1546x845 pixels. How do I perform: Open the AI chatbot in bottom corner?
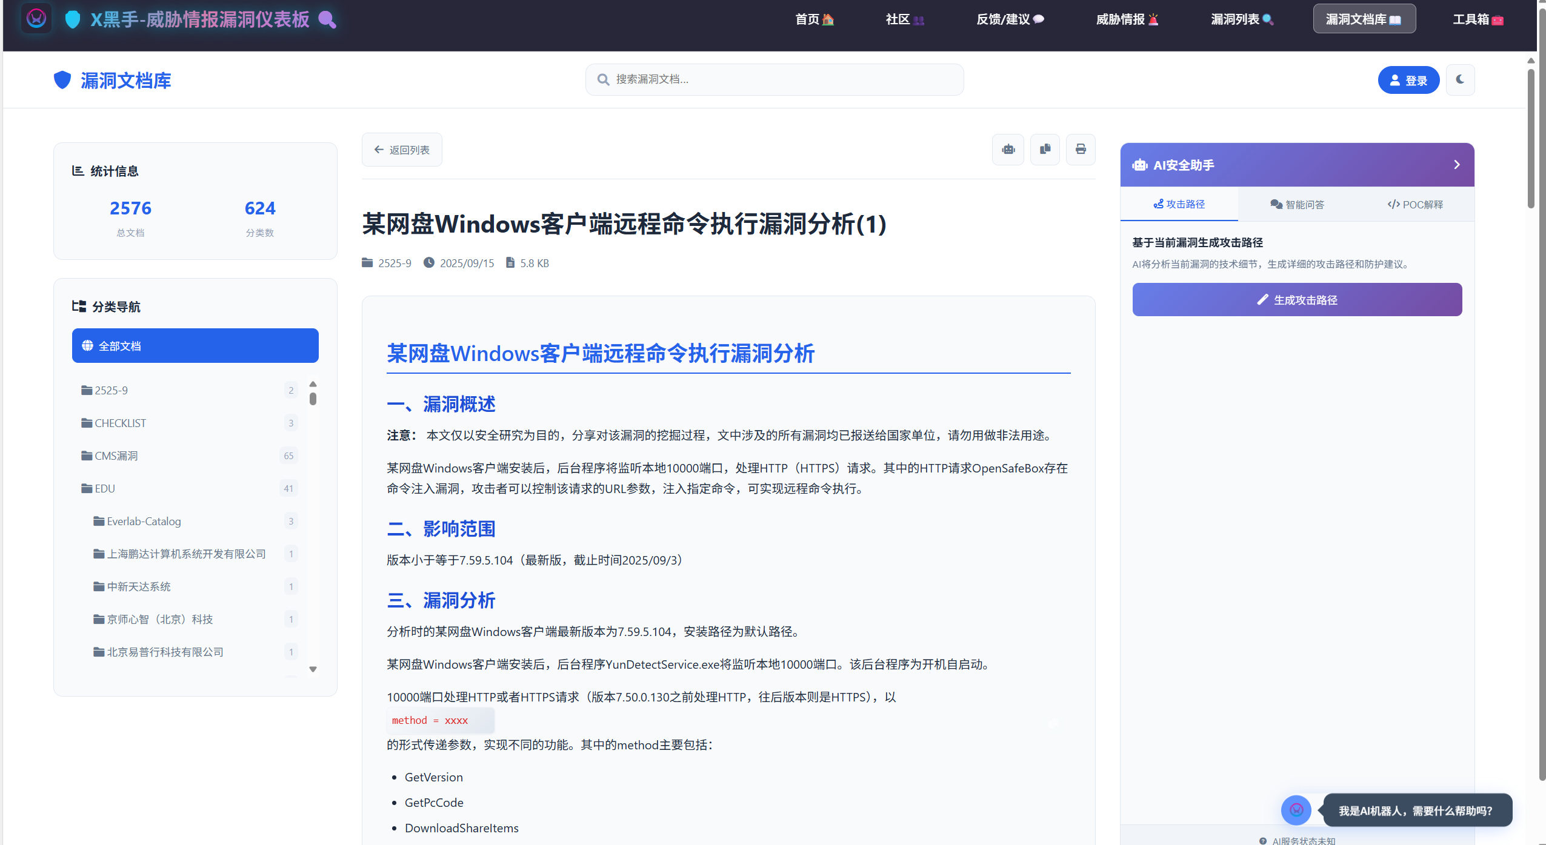pos(1296,810)
